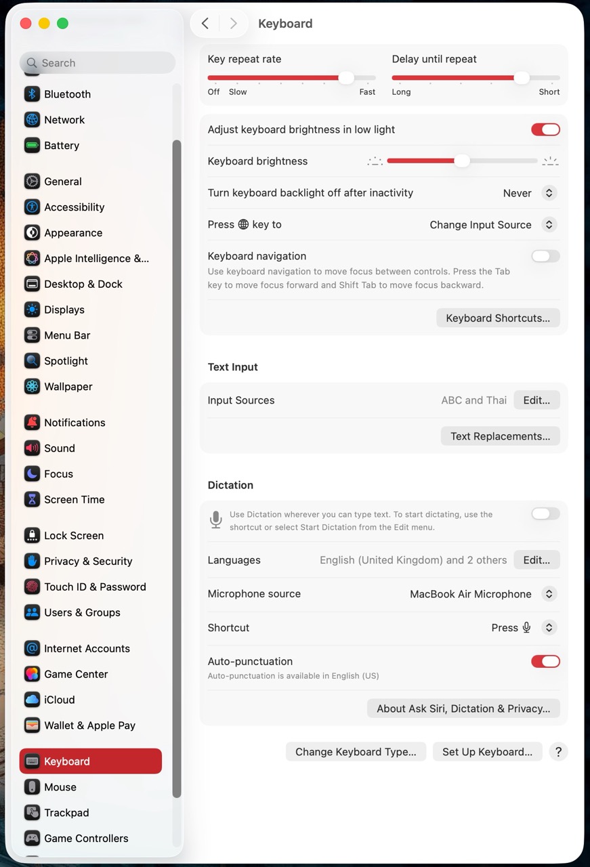
Task: Open Trackpad settings in sidebar
Action: tap(90, 813)
